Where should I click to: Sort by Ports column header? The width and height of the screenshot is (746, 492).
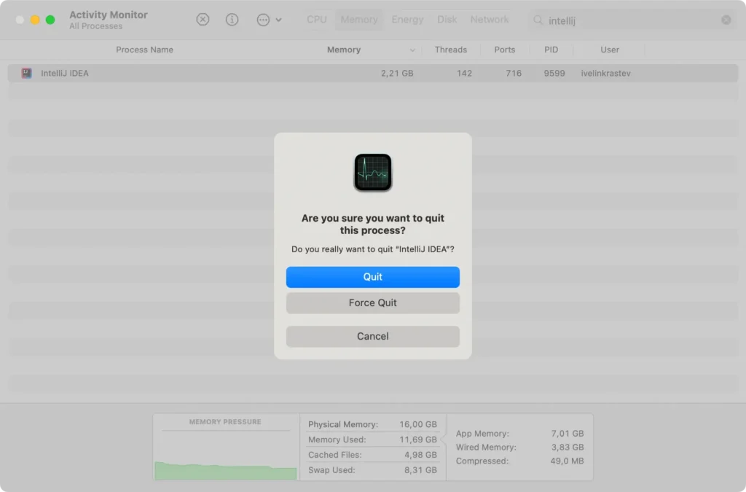click(x=504, y=50)
